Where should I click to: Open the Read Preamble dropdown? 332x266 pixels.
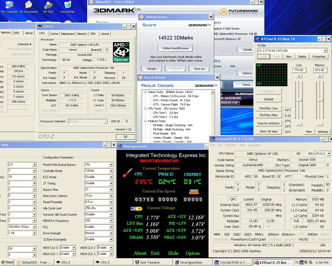coord(111,202)
